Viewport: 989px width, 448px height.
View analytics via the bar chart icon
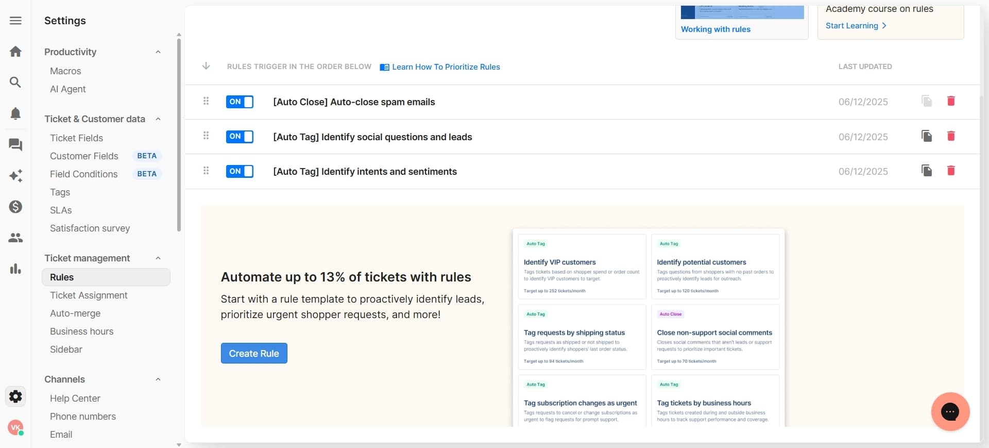[x=15, y=269]
